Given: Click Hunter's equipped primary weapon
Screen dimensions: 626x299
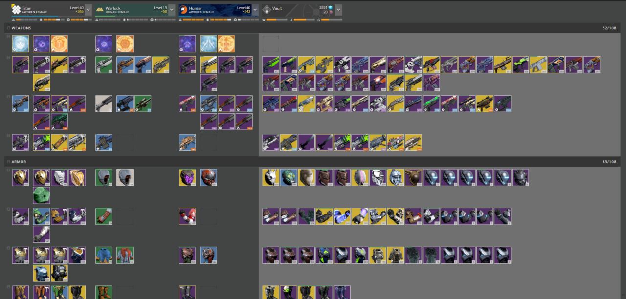Looking at the screenshot, I should tap(187, 64).
